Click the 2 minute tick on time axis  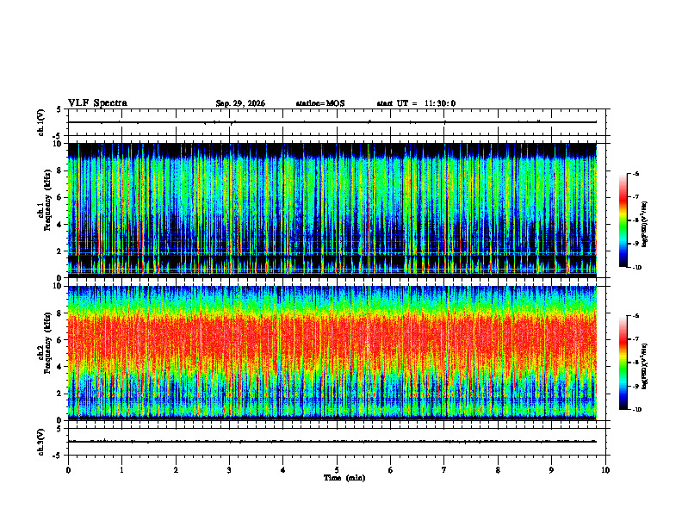pyautogui.click(x=176, y=470)
